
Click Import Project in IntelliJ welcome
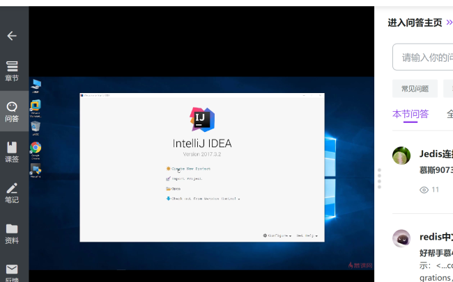(187, 179)
